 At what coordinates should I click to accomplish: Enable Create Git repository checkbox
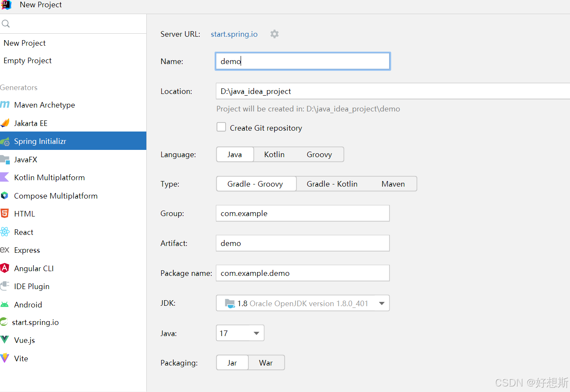[221, 127]
